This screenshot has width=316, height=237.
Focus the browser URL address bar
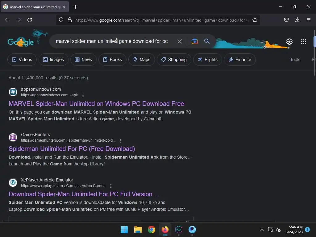click(x=162, y=20)
